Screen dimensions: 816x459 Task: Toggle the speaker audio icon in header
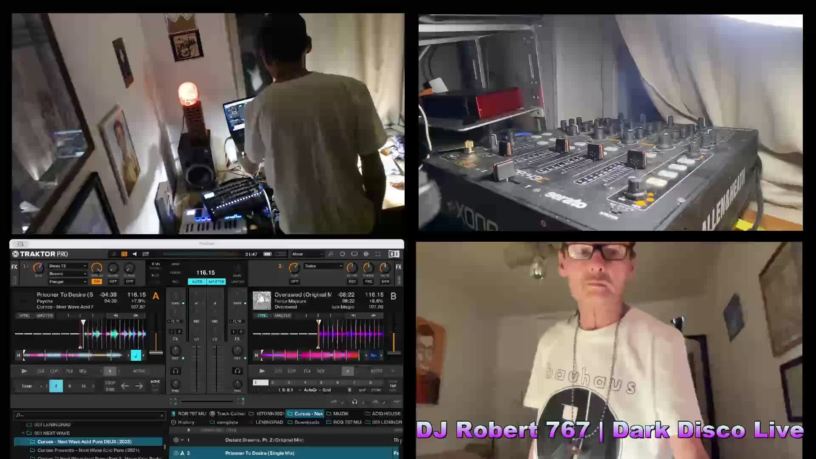tap(135, 254)
